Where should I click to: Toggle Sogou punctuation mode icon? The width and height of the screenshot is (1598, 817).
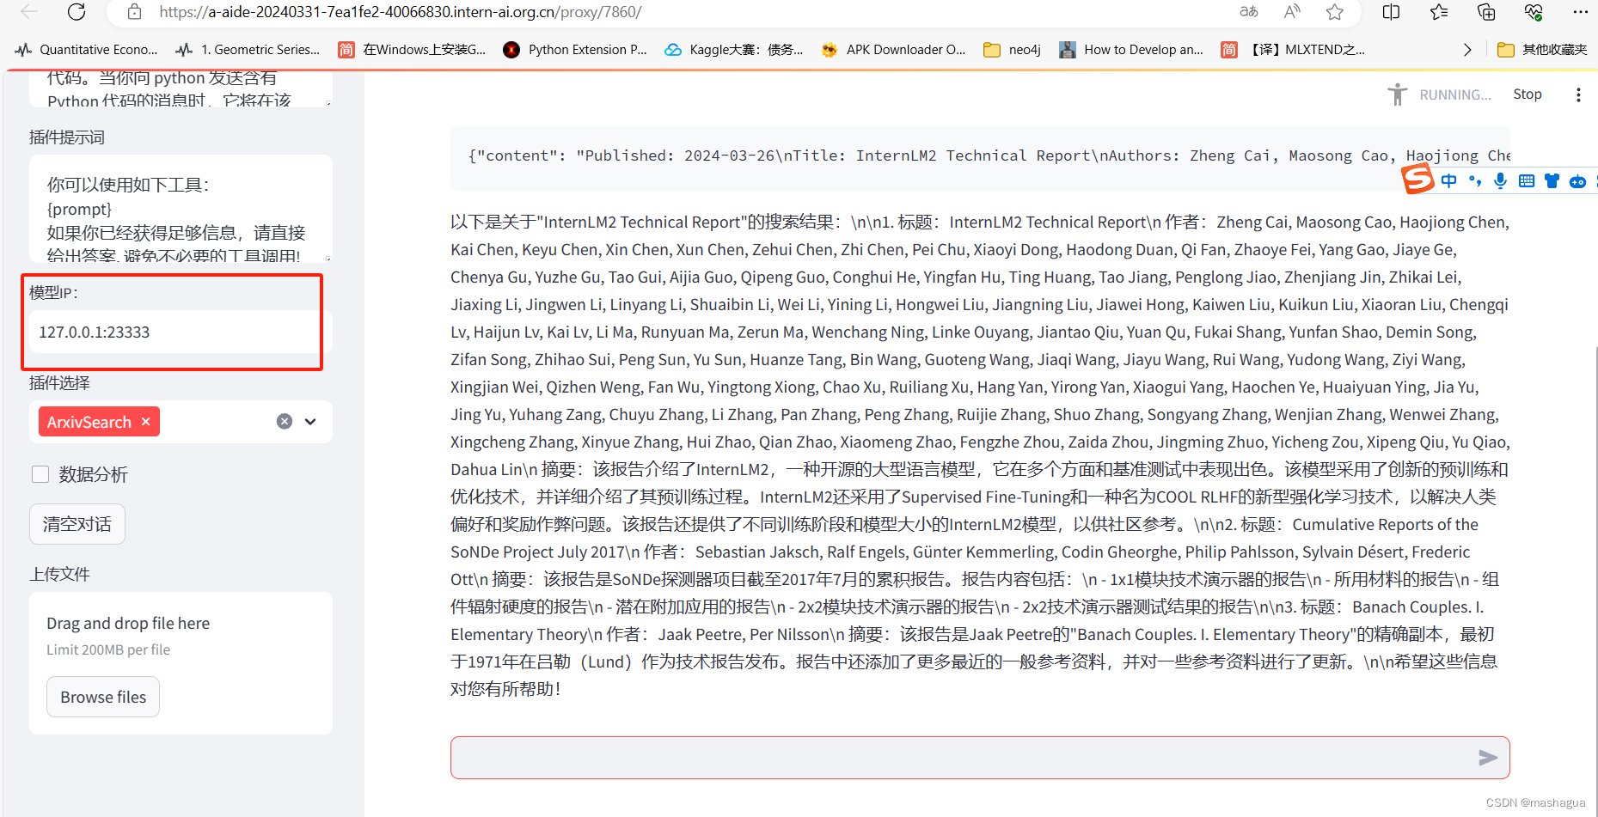pyautogui.click(x=1475, y=180)
